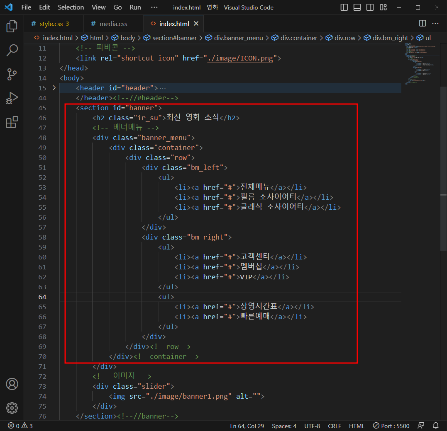Image resolution: width=447 pixels, height=431 pixels.
Task: Open the div.container breadcrumb
Action: 294,38
